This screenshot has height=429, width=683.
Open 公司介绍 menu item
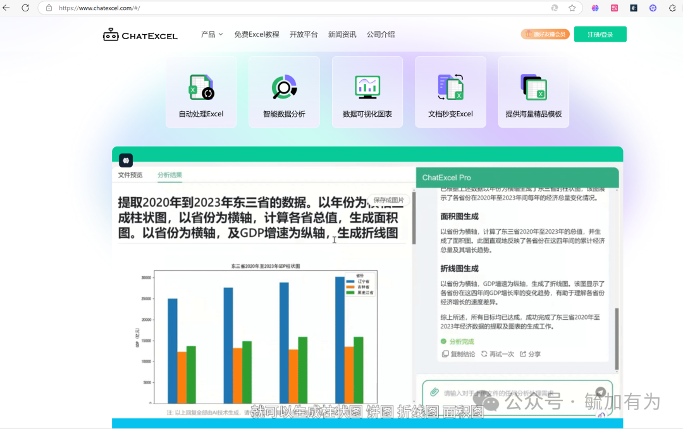point(381,34)
